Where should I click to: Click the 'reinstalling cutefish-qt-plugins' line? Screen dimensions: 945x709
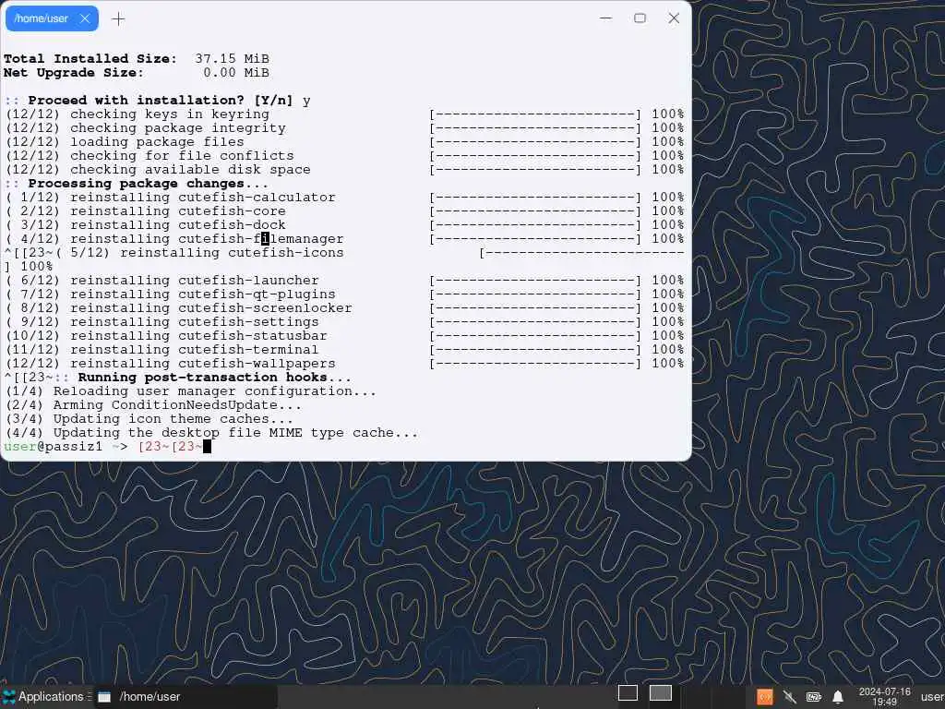[344, 294]
